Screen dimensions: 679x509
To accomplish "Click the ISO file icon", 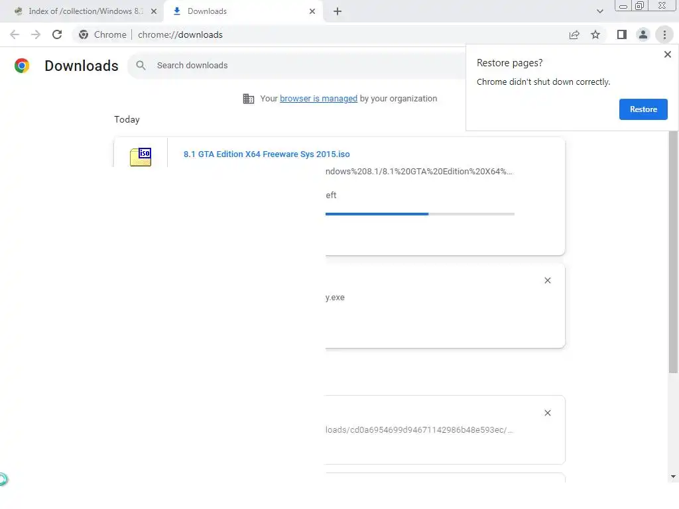I will tap(141, 156).
